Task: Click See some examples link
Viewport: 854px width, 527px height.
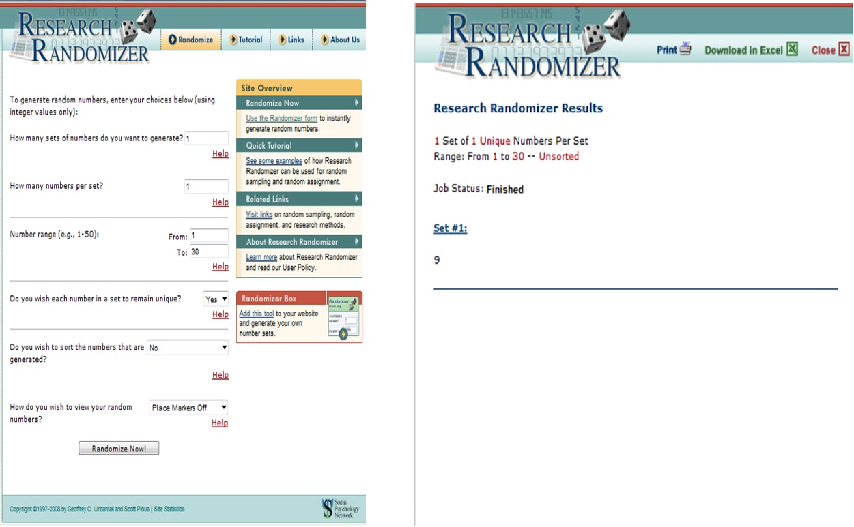Action: pos(274,161)
